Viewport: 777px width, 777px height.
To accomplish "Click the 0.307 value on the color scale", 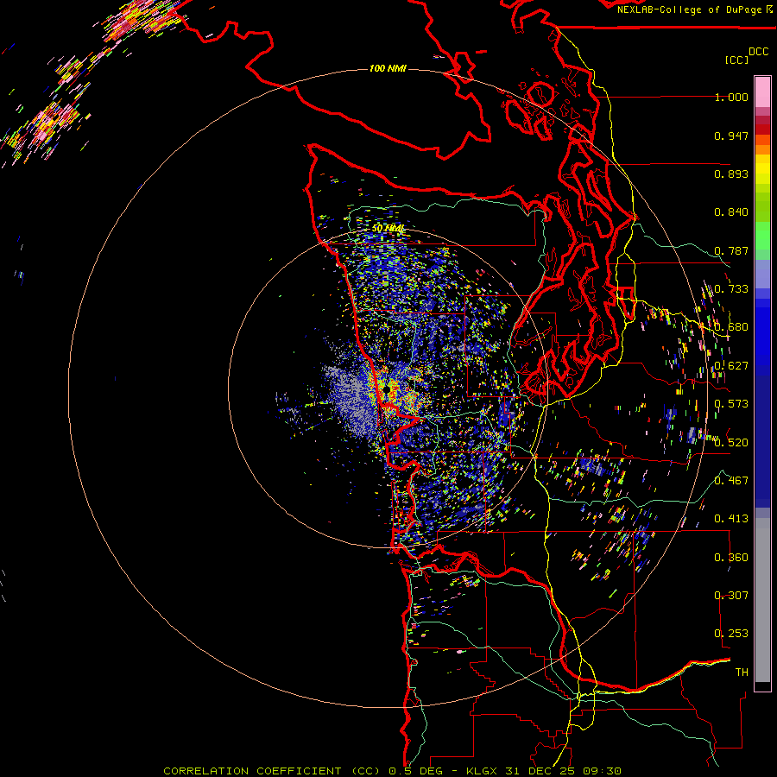I will (x=731, y=596).
